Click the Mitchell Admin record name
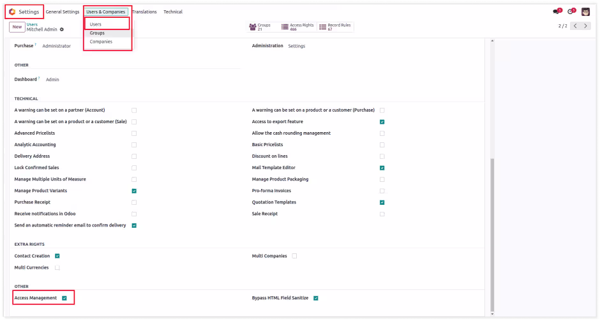 point(41,29)
